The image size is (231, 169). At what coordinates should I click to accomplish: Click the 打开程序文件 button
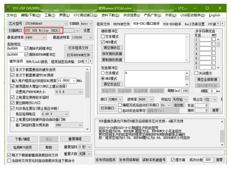tap(78, 48)
